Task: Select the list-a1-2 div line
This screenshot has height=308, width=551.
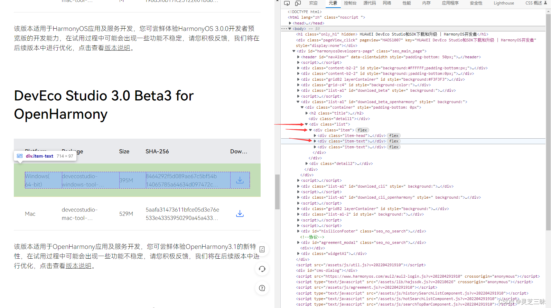Action: [x=363, y=214]
